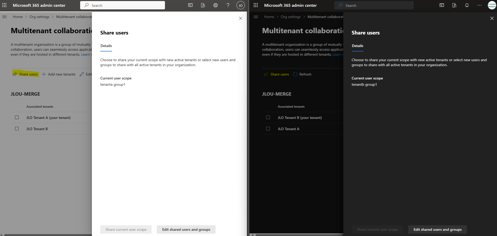
Task: Select Details tab in left Share users panel
Action: click(106, 46)
